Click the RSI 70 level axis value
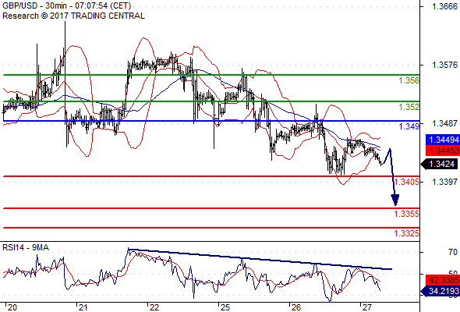460x312 pixels. [453, 252]
